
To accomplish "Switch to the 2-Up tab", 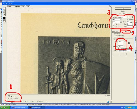I will pyautogui.click(x=23, y=7).
